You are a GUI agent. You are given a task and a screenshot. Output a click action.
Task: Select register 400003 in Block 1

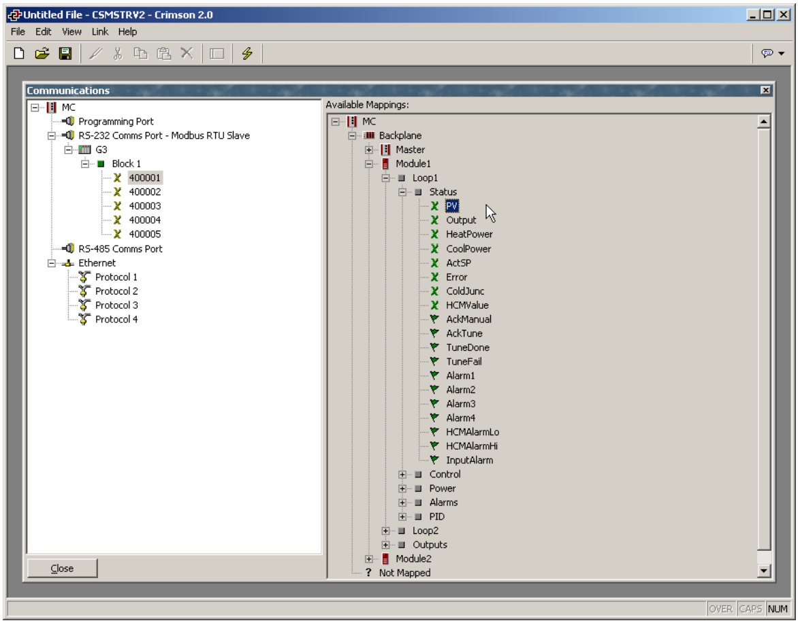[x=144, y=206]
